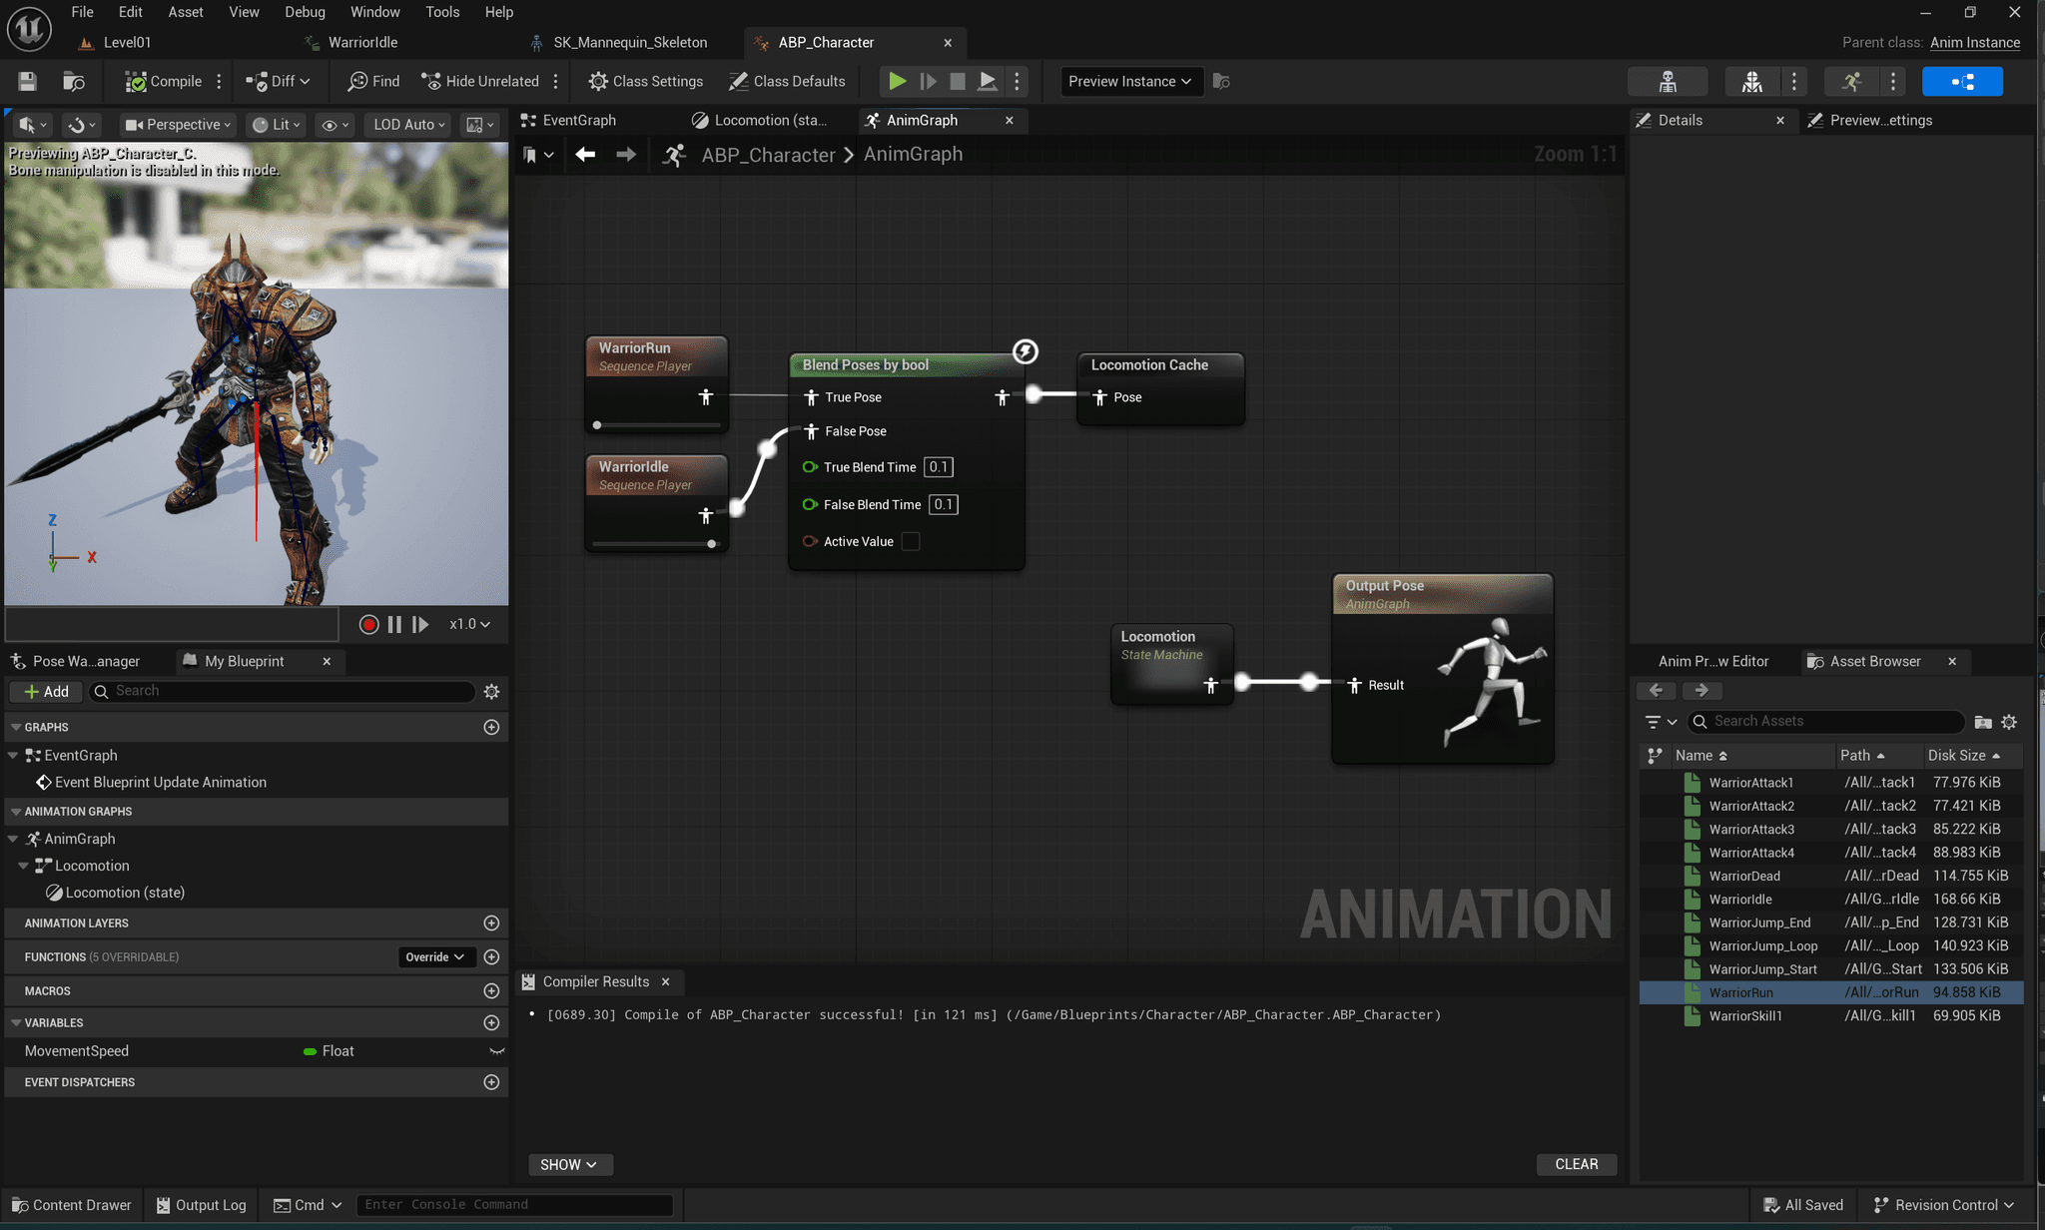Collapse the Locomotion tree item
2045x1230 pixels.
tap(24, 866)
